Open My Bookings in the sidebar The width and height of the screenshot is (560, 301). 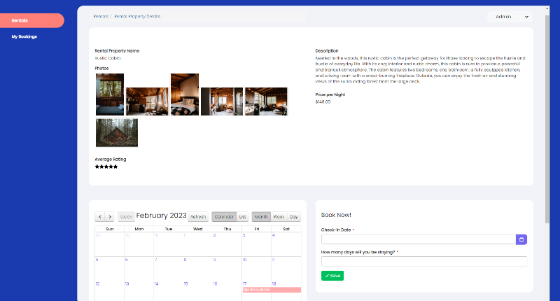(24, 36)
